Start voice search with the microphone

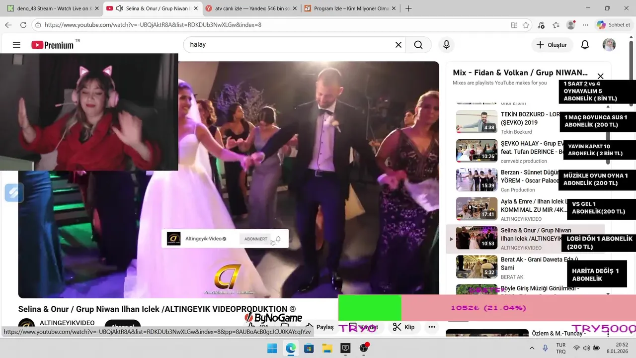[446, 45]
